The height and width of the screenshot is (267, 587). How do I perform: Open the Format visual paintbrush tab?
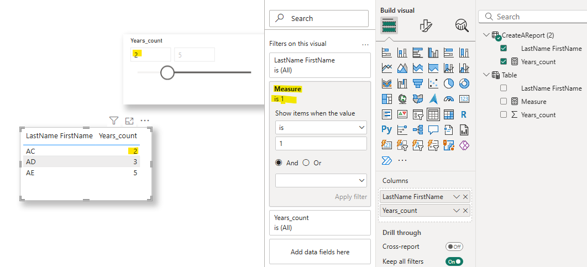pos(426,26)
